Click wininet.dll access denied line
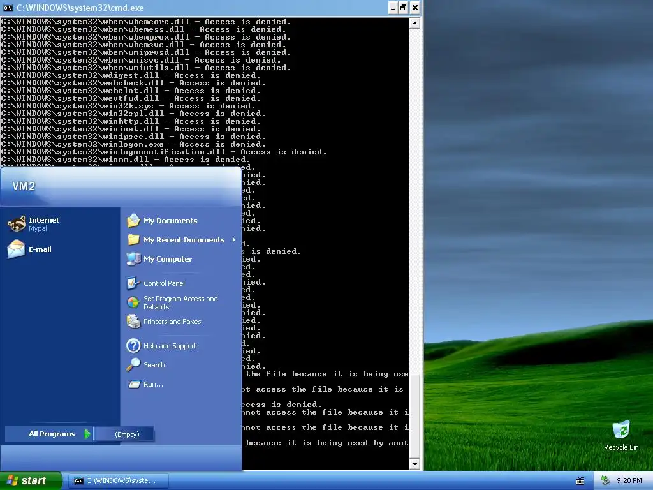Image resolution: width=653 pixels, height=490 pixels. (131, 129)
